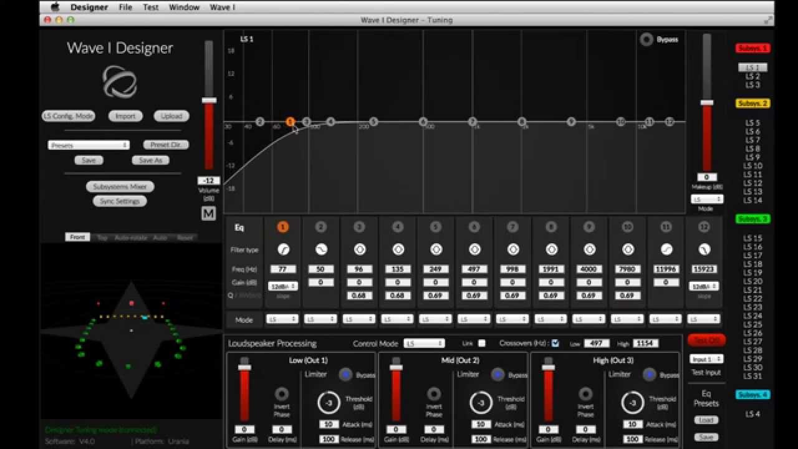Click the Upload button
Screen dimensions: 798x449
tap(171, 116)
